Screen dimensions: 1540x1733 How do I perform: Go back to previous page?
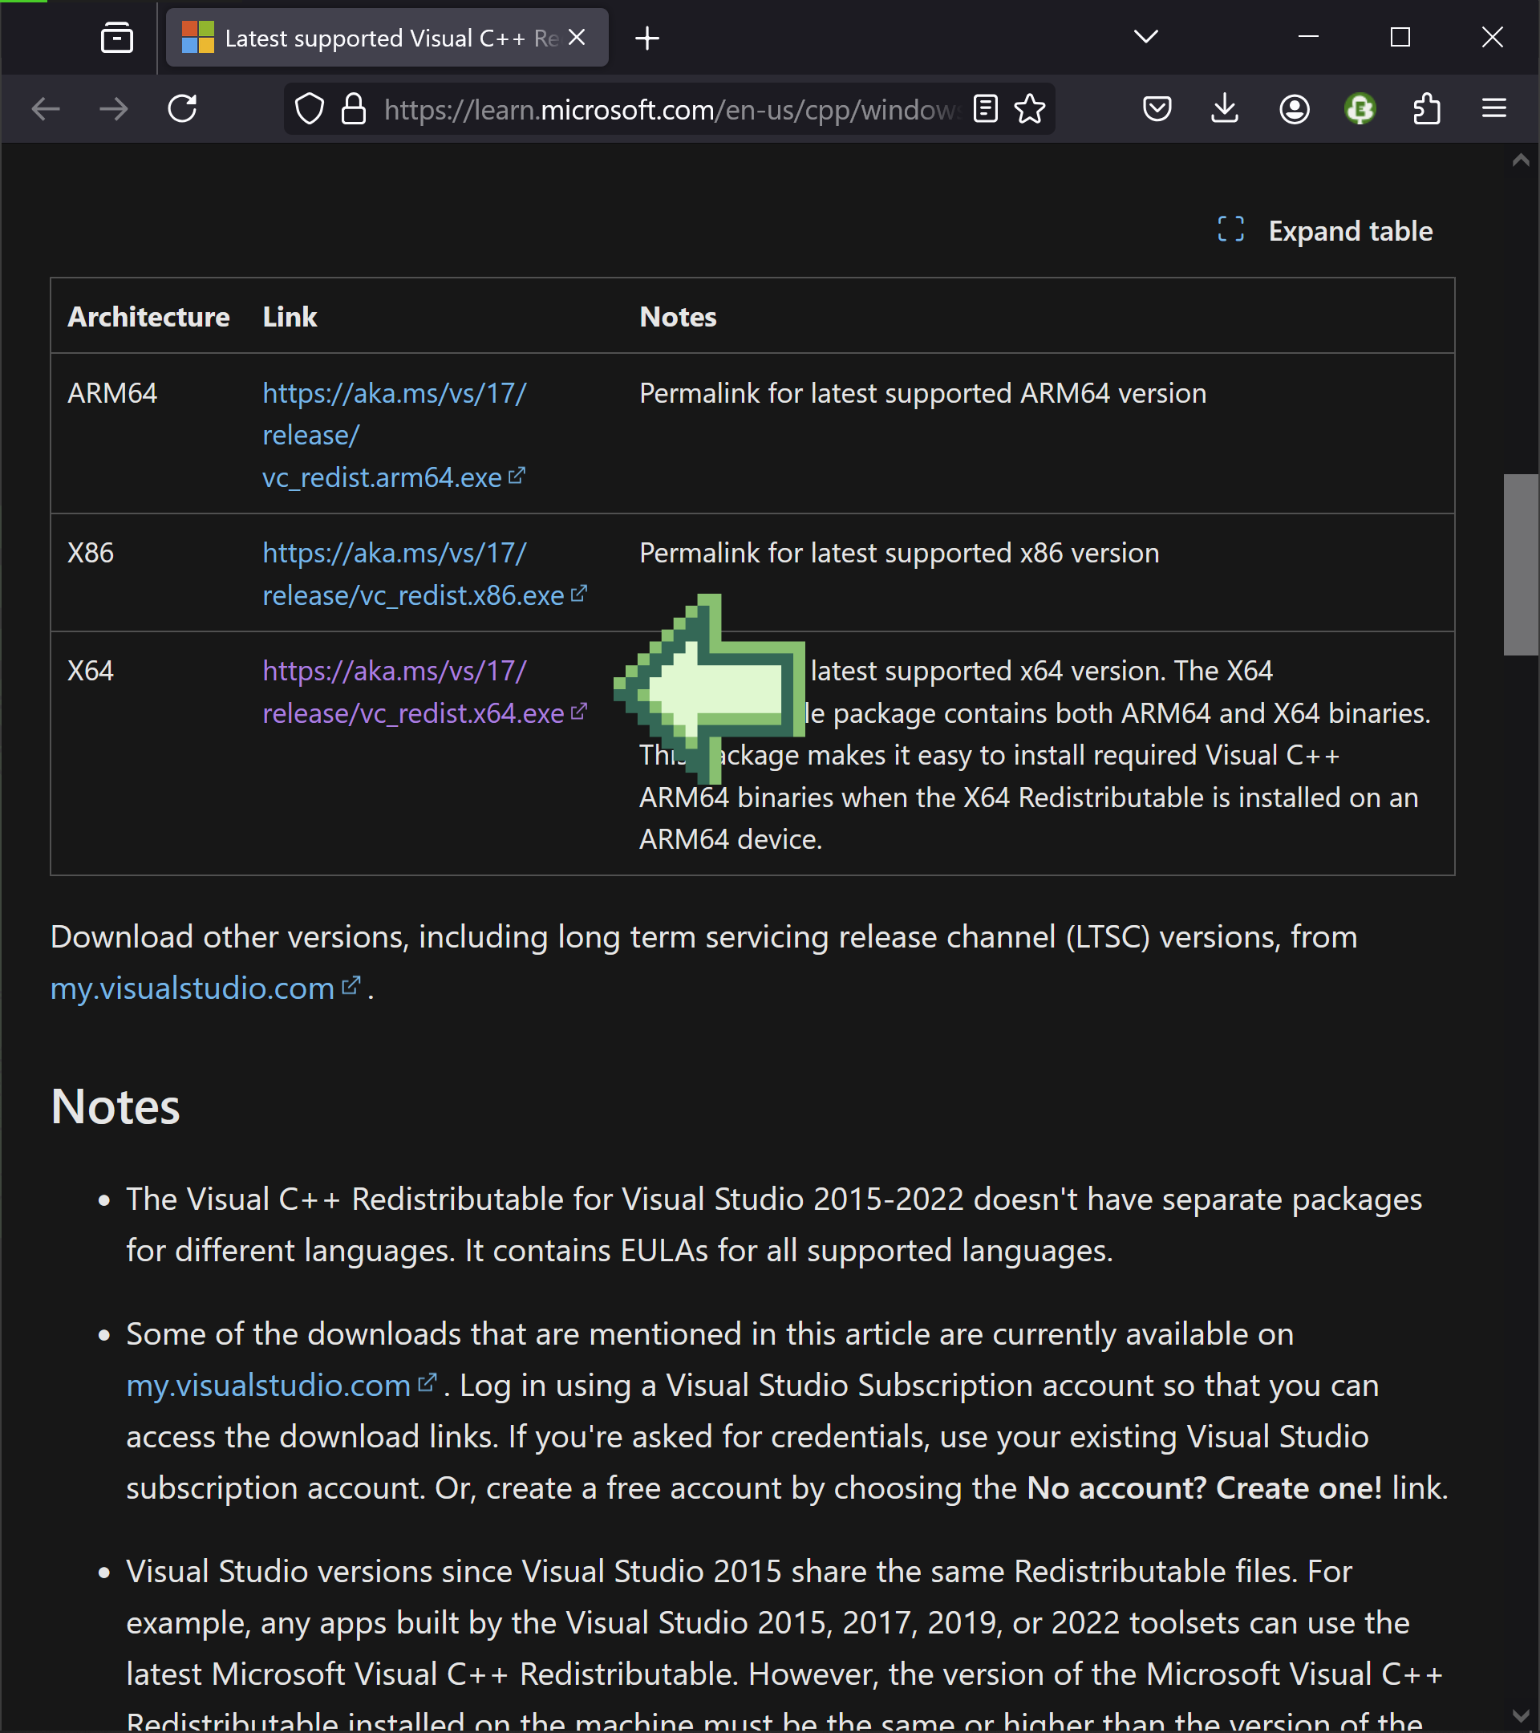click(46, 108)
